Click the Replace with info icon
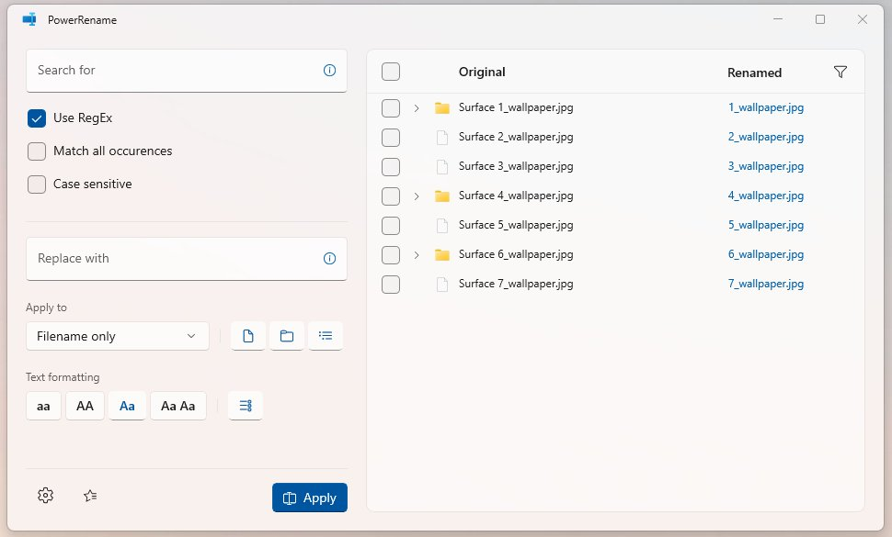This screenshot has height=537, width=892. tap(329, 259)
